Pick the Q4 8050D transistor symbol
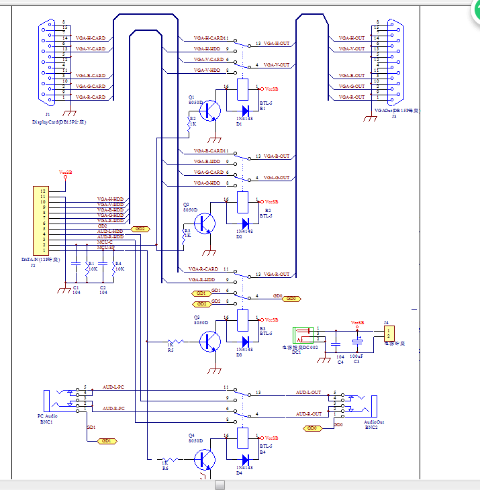 pyautogui.click(x=206, y=460)
